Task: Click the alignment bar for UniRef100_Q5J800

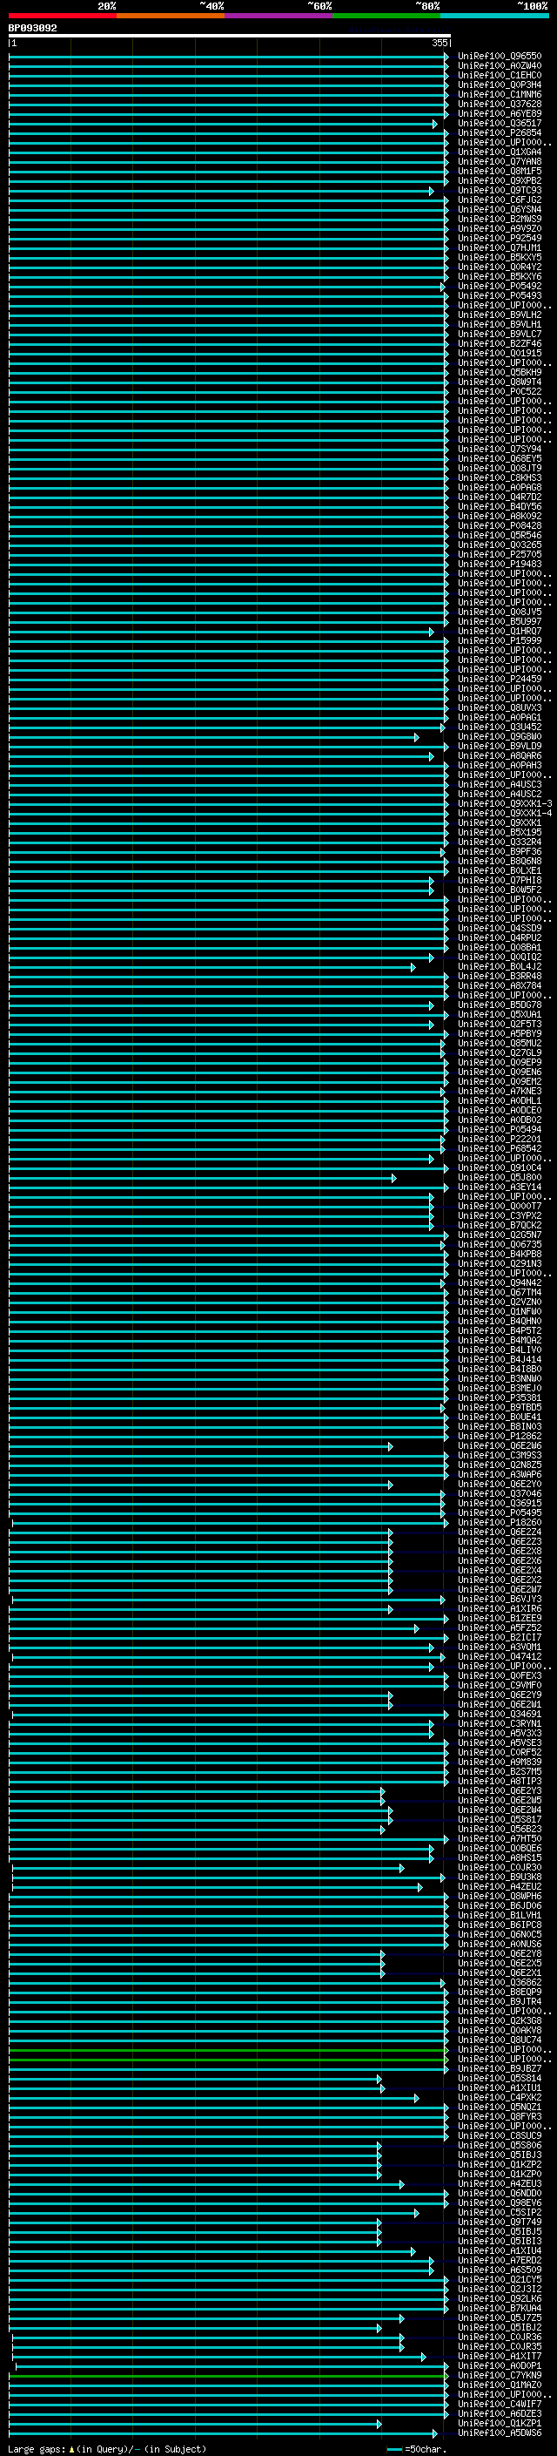Action: pos(202,1179)
